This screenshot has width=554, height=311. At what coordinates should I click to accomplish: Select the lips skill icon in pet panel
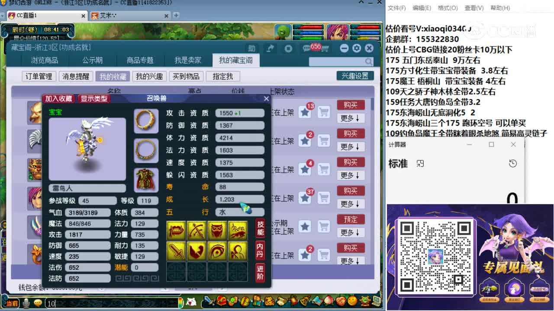coord(176,231)
